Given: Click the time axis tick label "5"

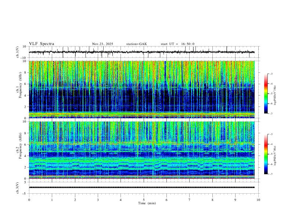Looking at the screenshot, I should 144,200.
